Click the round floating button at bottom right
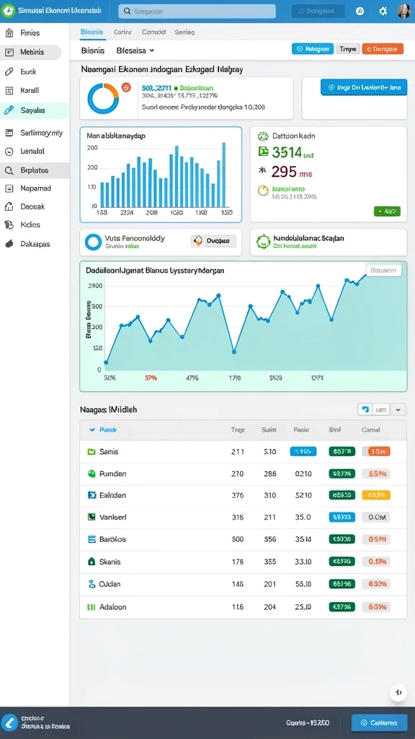Screen dimensions: 415x739 click(398, 692)
